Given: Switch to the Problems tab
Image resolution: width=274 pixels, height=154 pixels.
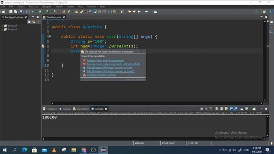Looking at the screenshot, I should pyautogui.click(x=50, y=109).
